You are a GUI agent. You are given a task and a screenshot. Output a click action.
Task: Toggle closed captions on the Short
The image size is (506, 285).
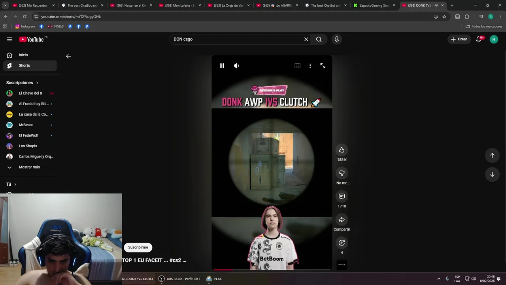pyautogui.click(x=297, y=66)
